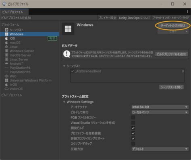
Task: Select the macOS platform row
Action: coord(29,43)
